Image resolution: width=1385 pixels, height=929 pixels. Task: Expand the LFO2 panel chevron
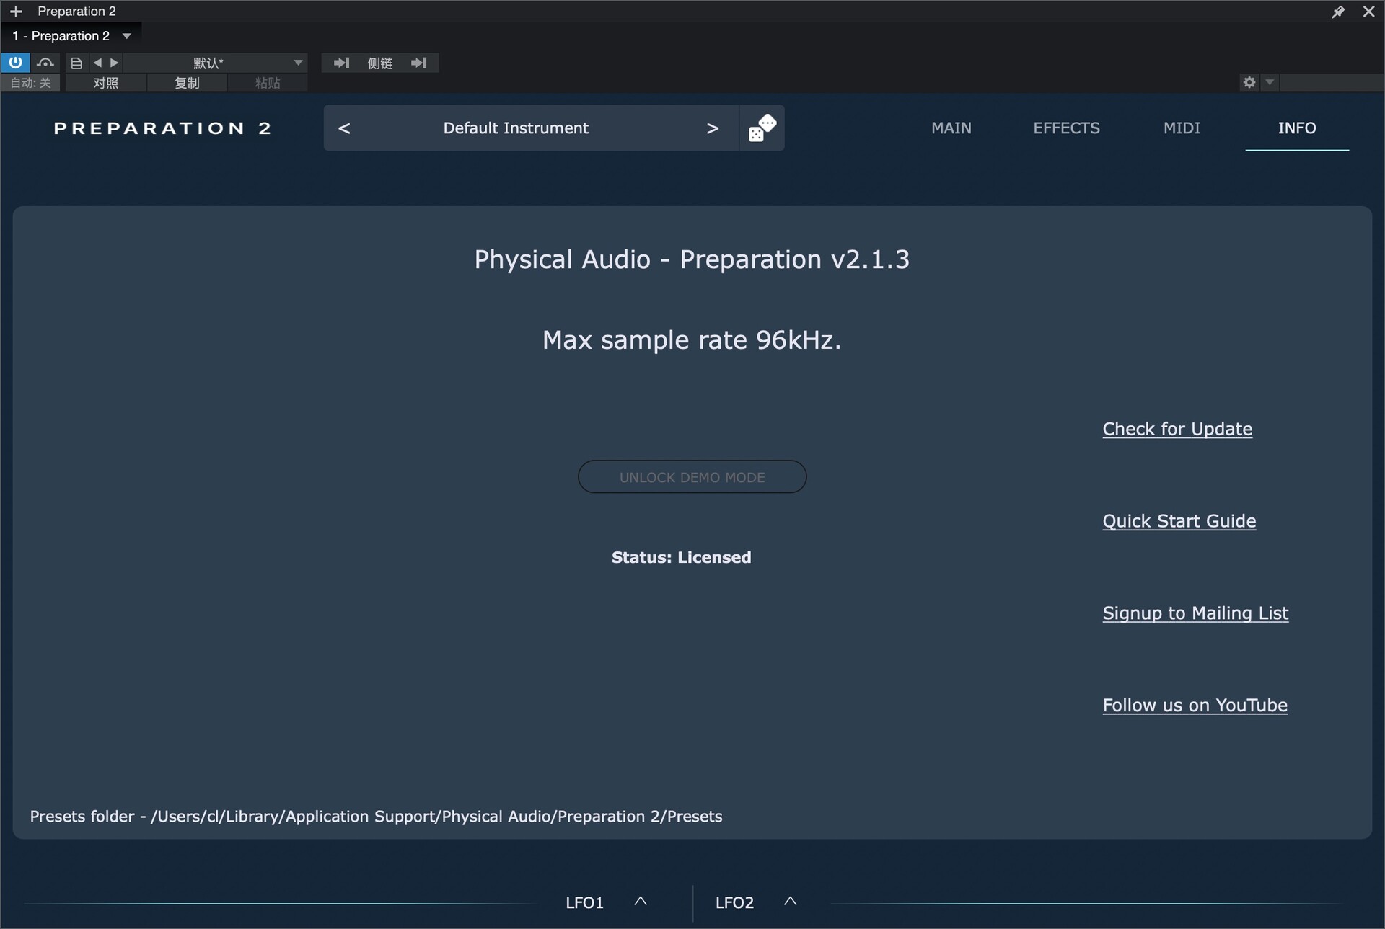click(791, 902)
